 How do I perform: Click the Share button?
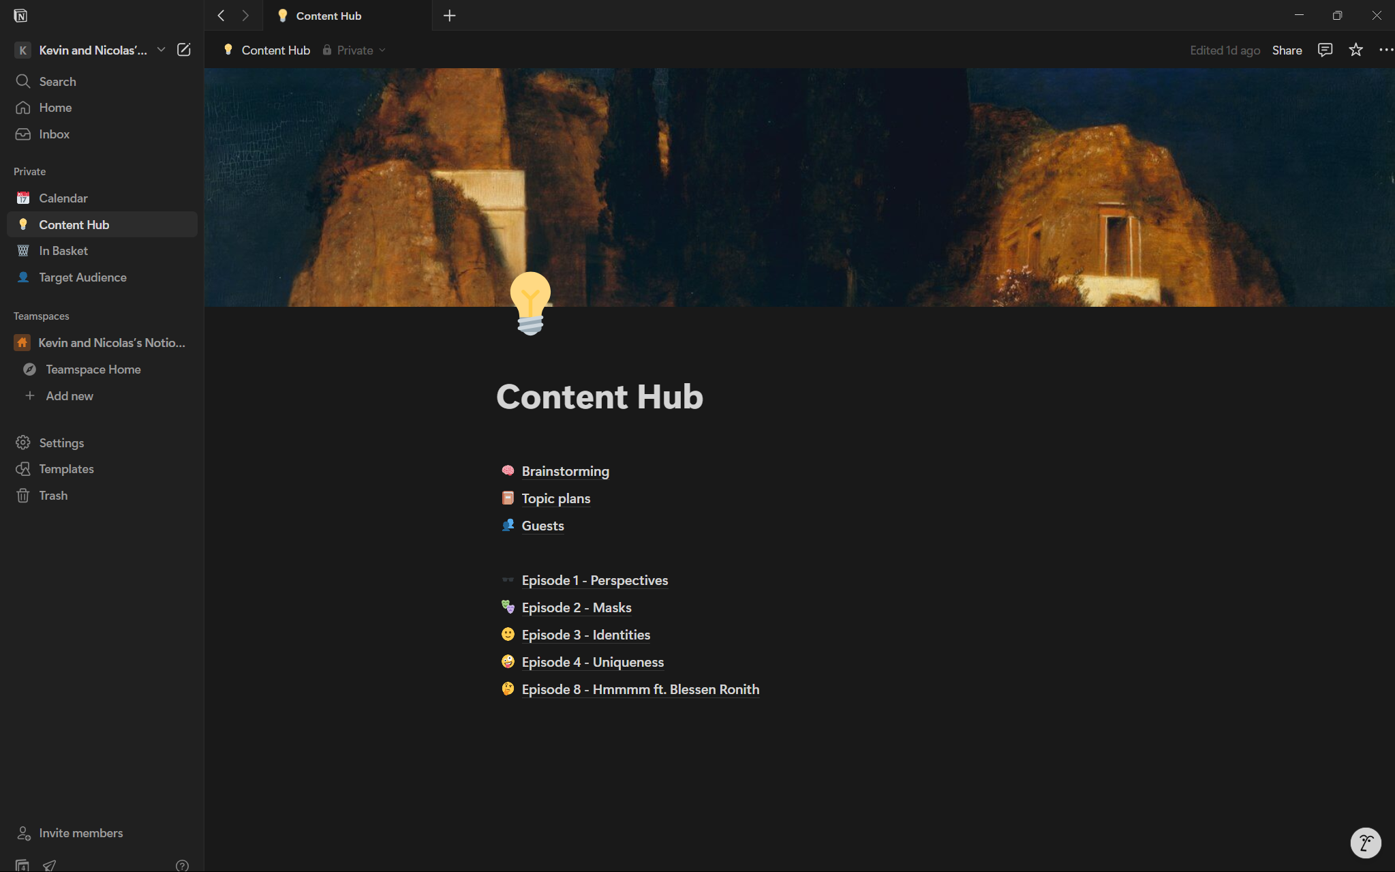tap(1287, 50)
